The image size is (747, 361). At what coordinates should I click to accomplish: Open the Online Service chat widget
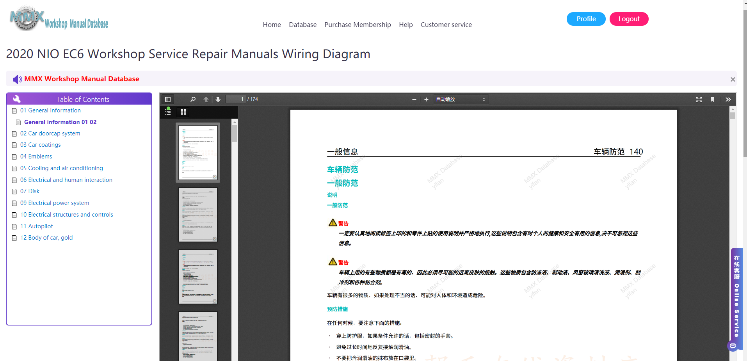click(x=736, y=299)
